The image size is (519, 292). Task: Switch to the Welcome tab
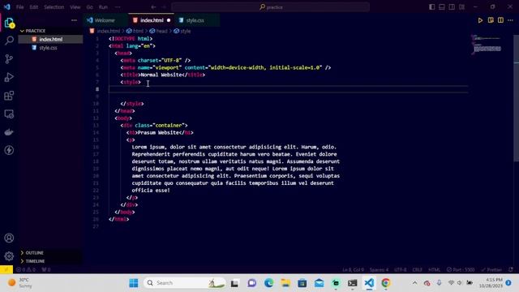tap(105, 20)
